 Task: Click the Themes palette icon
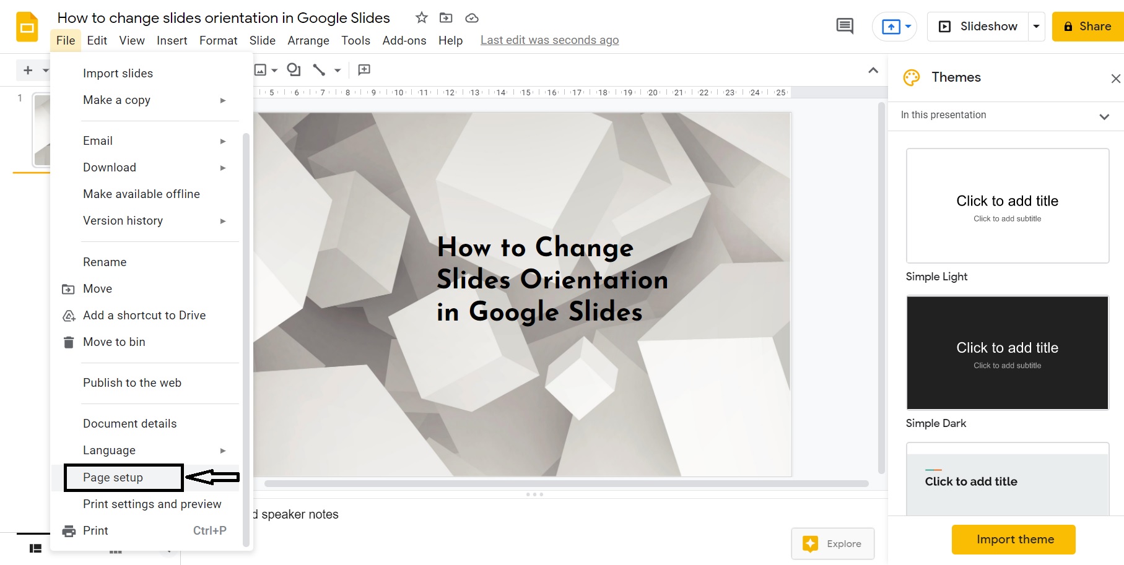pyautogui.click(x=912, y=77)
